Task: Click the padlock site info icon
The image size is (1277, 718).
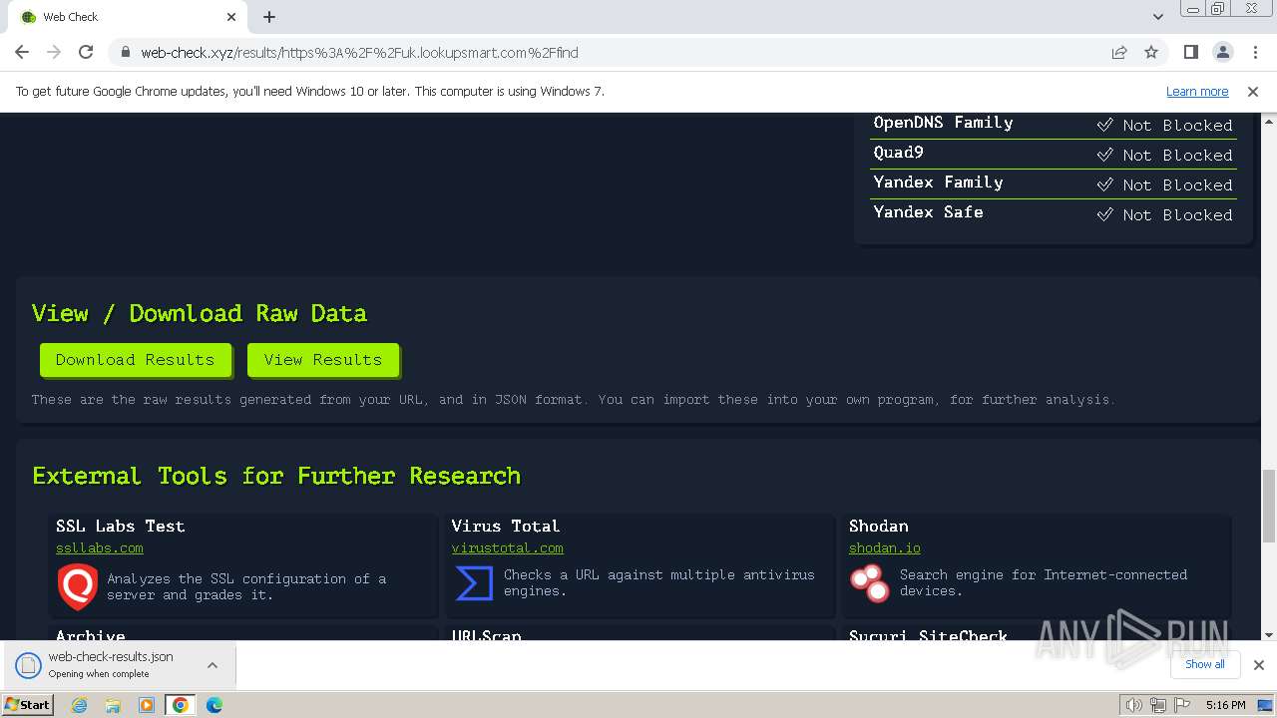Action: pos(125,52)
